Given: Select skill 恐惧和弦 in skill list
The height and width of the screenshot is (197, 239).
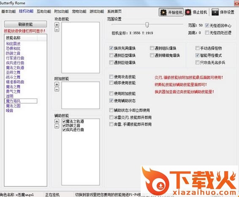Looking at the screenshot, I should (13, 48).
